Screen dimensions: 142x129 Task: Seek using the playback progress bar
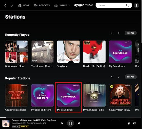[x=70, y=118]
